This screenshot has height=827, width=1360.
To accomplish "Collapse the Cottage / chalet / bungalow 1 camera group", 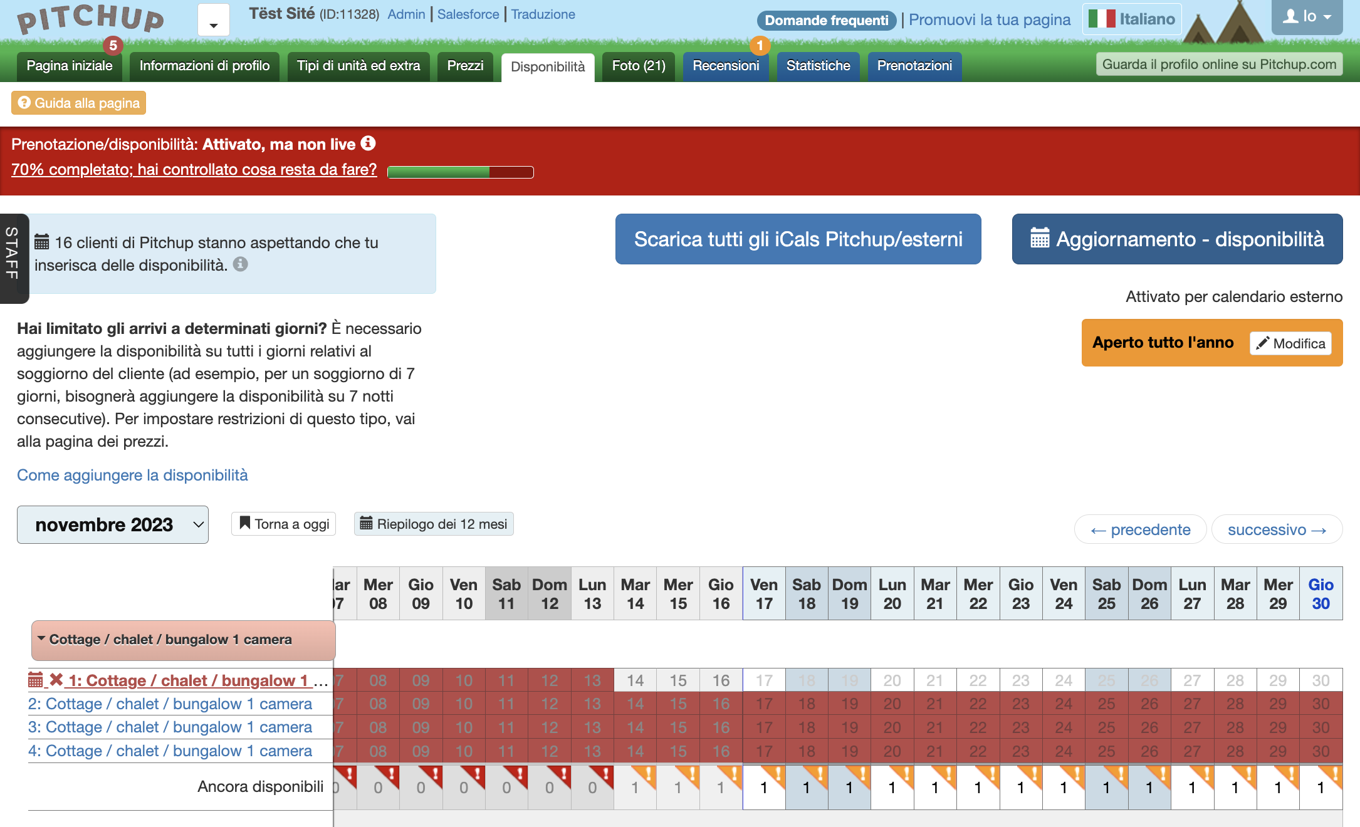I will pyautogui.click(x=183, y=640).
